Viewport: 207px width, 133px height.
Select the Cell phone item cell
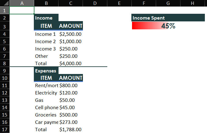(46, 107)
